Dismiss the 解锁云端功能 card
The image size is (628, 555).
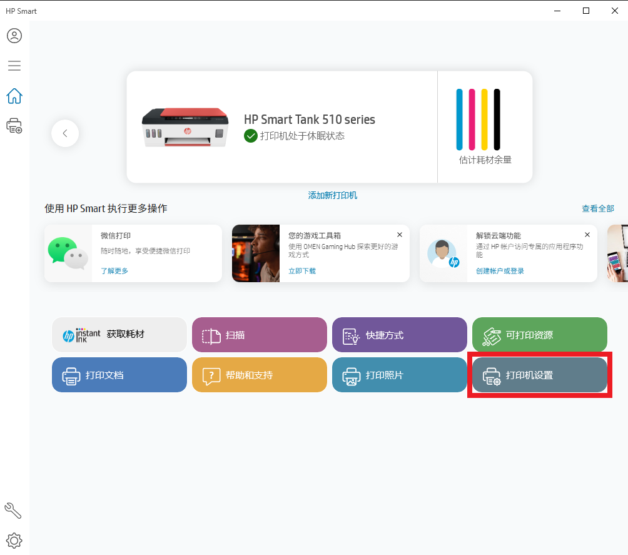(x=587, y=235)
